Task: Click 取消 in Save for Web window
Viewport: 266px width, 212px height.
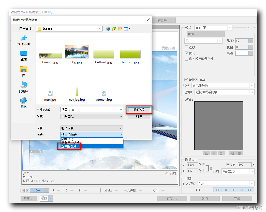Action: click(x=205, y=199)
